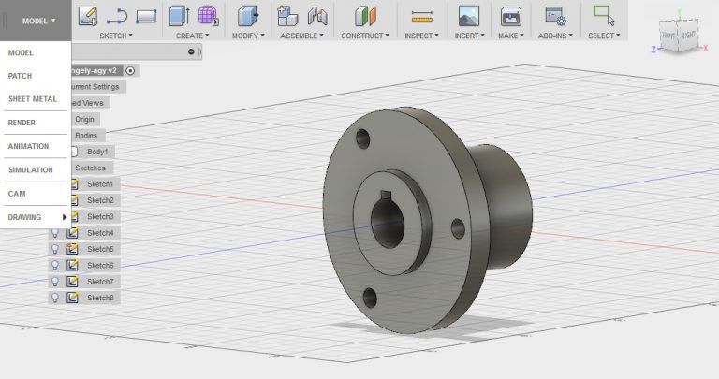Hide Sketch8 using its lightbulb
The height and width of the screenshot is (379, 719).
55,298
